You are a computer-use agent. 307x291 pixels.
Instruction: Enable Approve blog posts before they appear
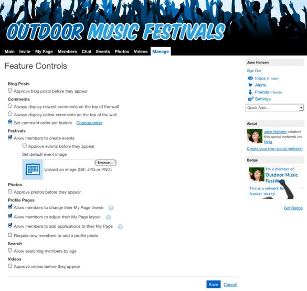pos(10,91)
